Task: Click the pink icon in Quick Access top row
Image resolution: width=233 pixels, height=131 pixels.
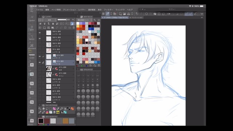Action: [x=54, y=108]
